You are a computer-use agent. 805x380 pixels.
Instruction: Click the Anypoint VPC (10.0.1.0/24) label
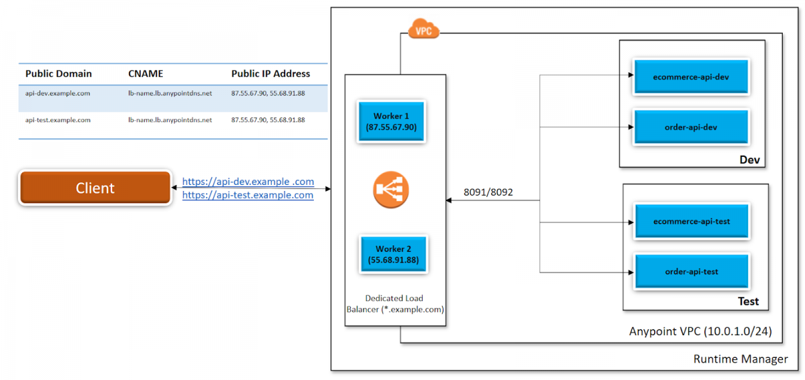click(700, 332)
